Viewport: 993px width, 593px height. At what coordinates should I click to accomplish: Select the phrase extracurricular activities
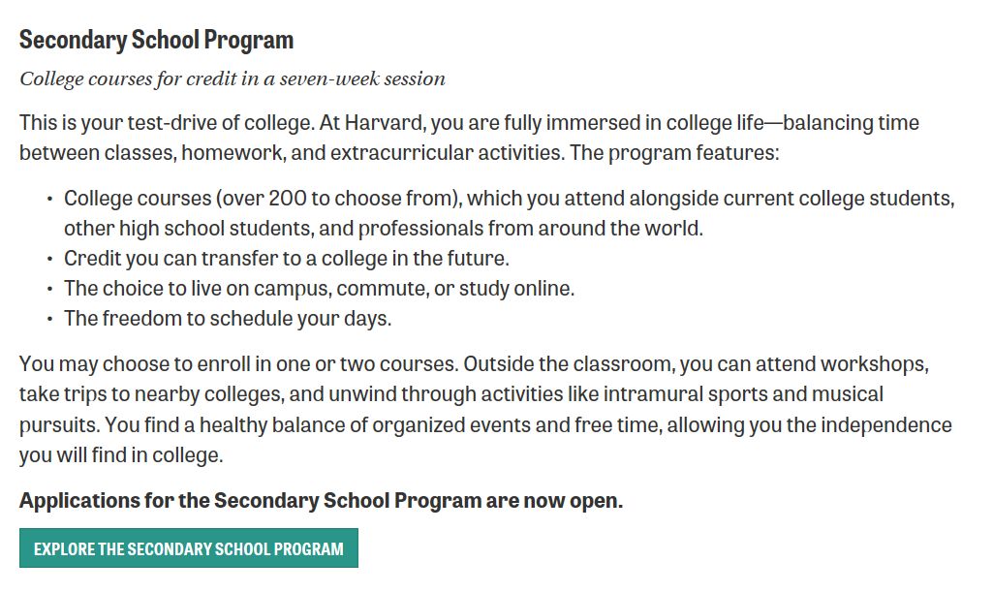(447, 153)
